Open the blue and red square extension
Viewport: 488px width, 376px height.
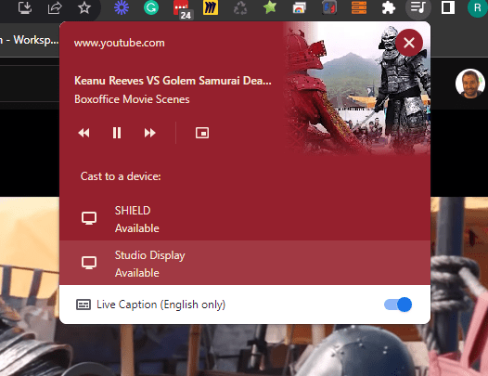click(x=329, y=7)
